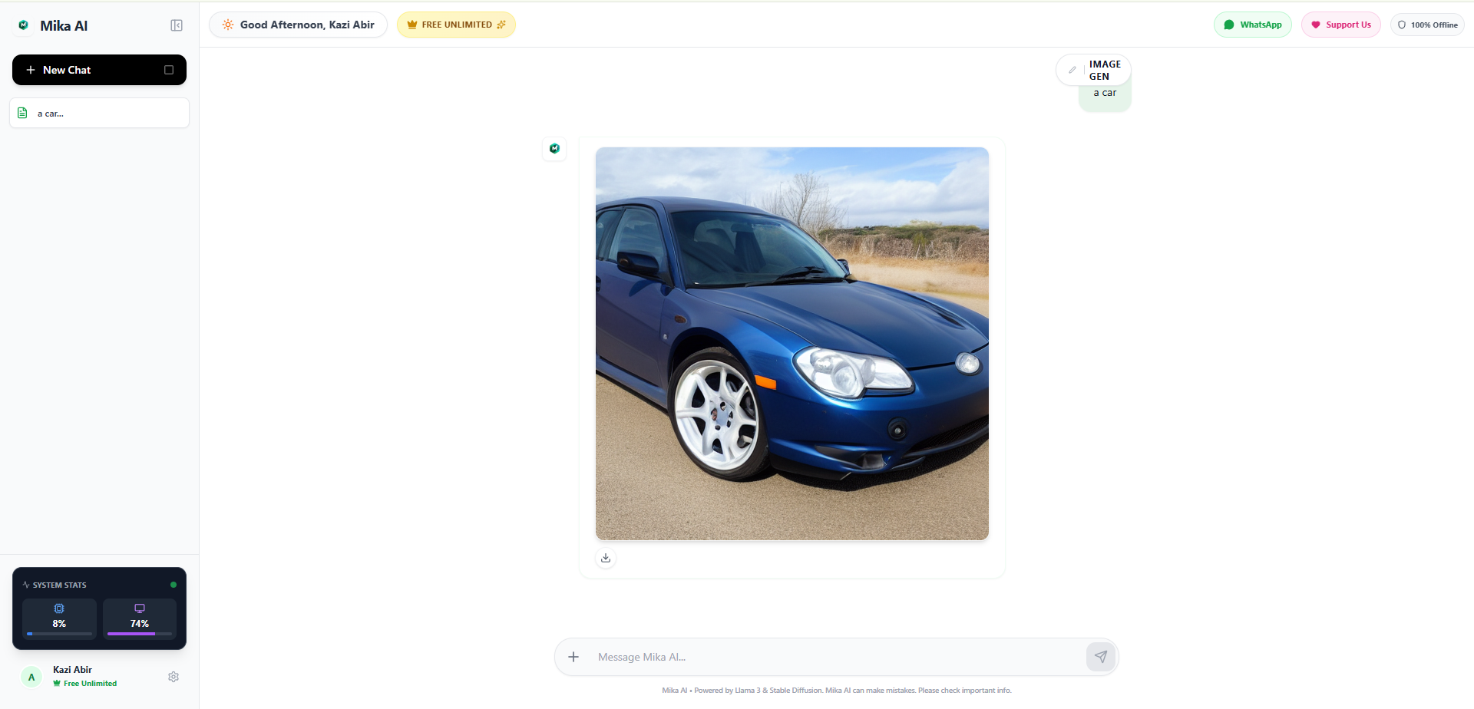Click the CPU chip icon showing 8%
The height and width of the screenshot is (709, 1474).
coord(59,608)
